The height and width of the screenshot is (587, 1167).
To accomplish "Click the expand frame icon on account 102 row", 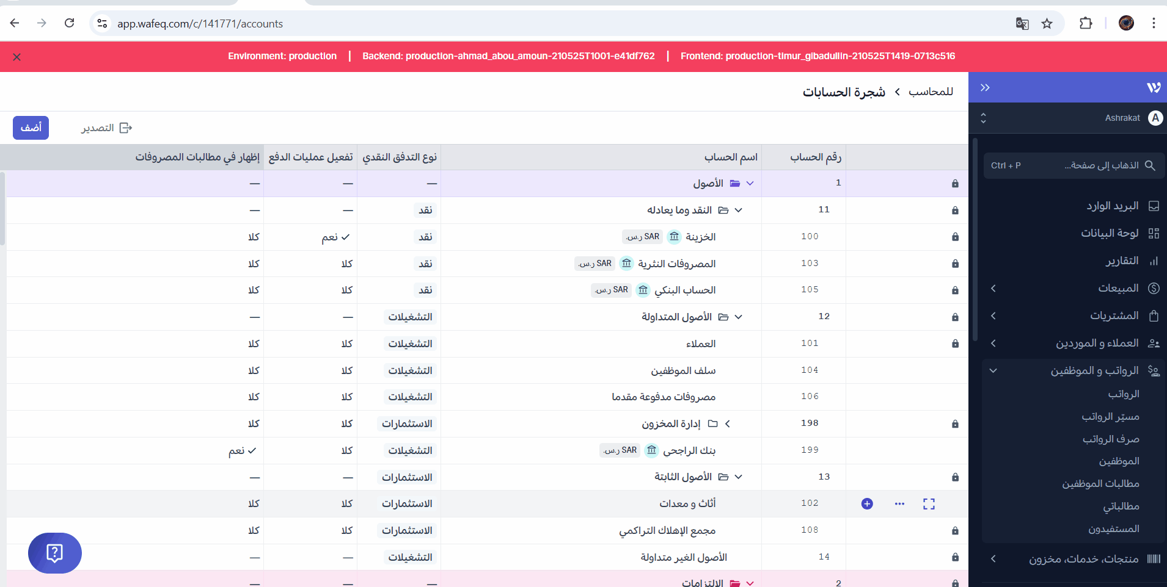I will [x=929, y=504].
